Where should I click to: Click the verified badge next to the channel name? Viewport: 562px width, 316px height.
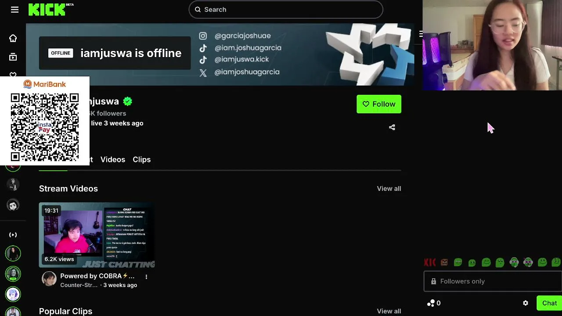(127, 101)
